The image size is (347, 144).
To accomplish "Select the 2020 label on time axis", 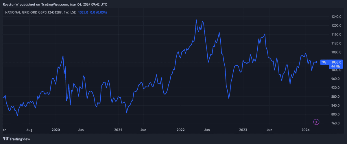I will (x=55, y=130).
